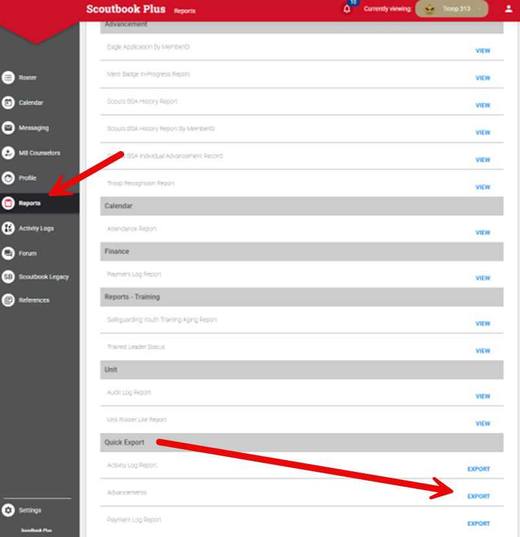View the Attendance Report

click(483, 232)
